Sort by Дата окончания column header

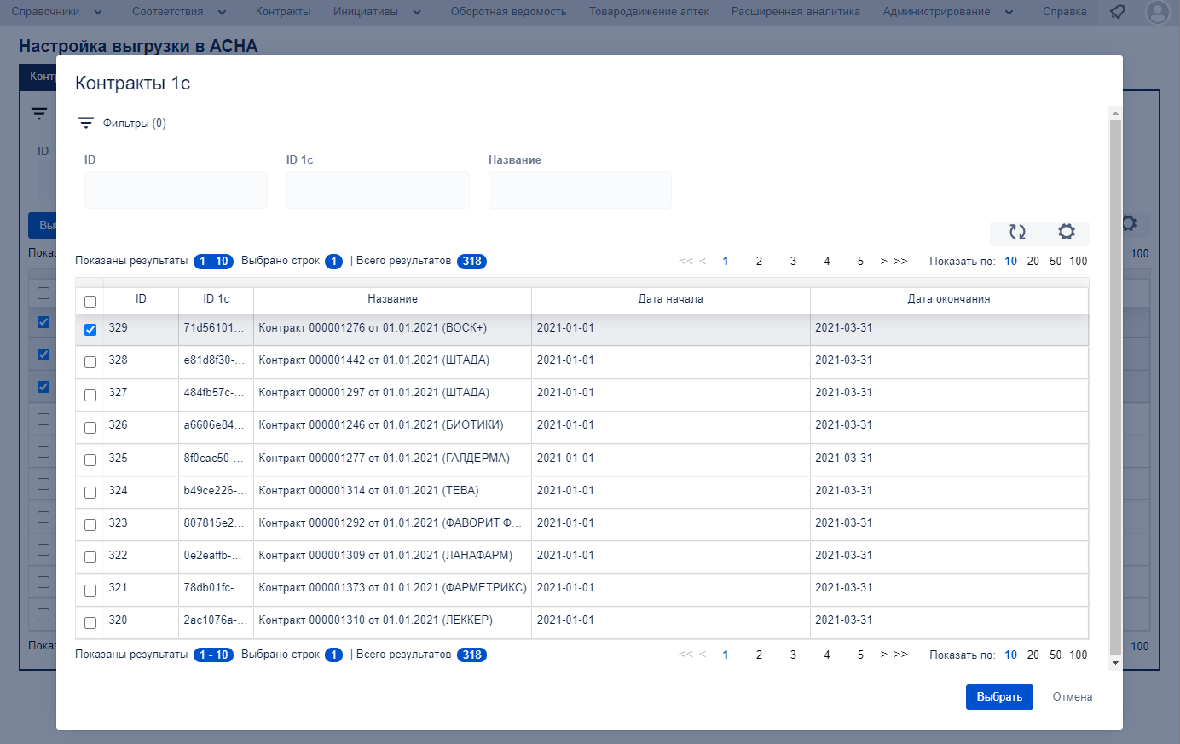point(949,299)
